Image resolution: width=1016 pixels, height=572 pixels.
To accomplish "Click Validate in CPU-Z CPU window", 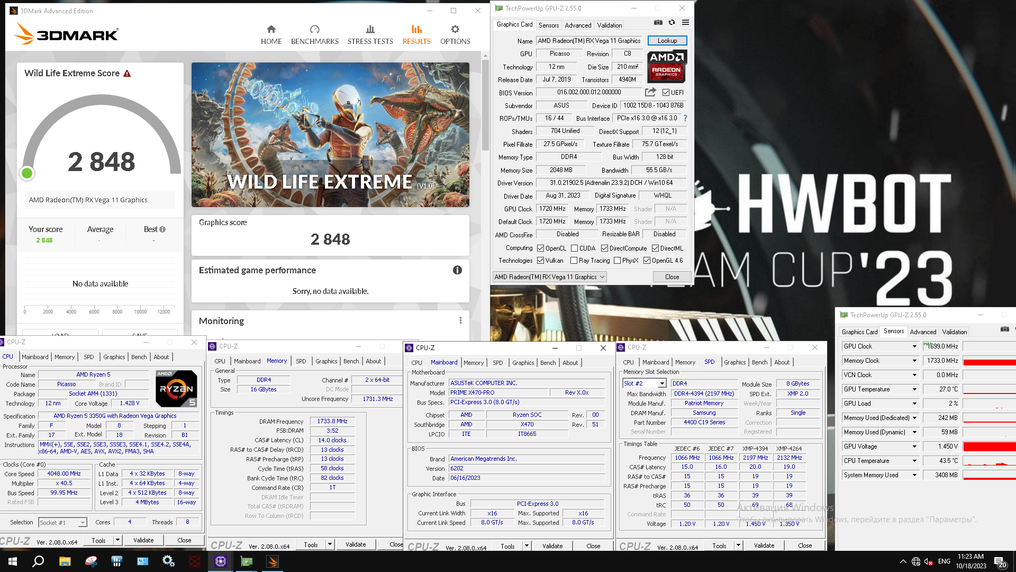I will tap(143, 540).
